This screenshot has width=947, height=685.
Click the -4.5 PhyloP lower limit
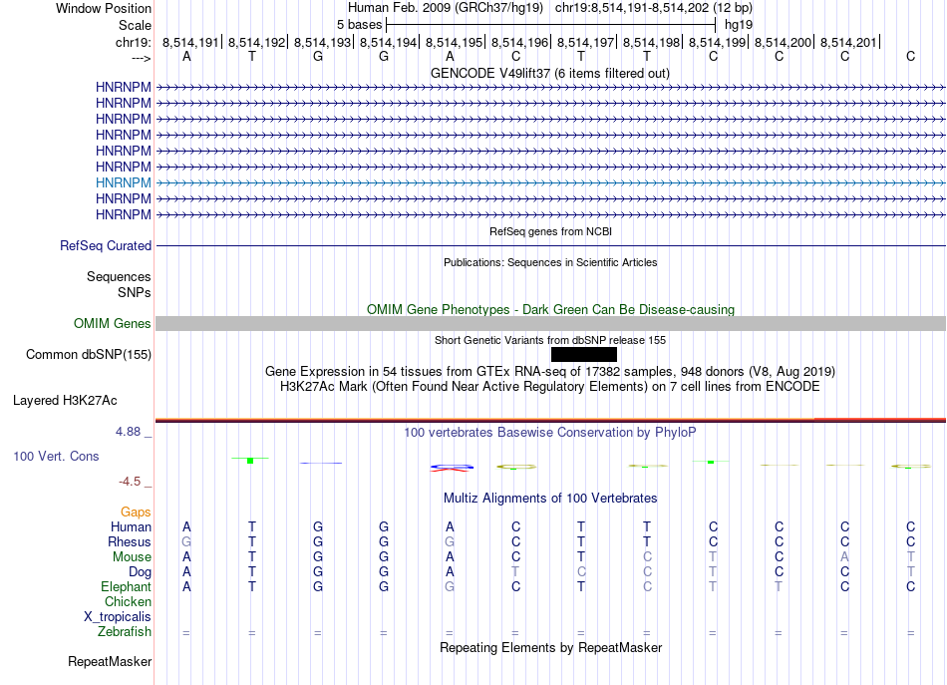pos(130,482)
